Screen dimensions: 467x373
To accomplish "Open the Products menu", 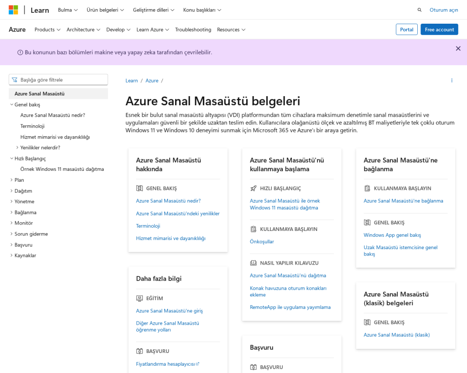I will click(47, 30).
